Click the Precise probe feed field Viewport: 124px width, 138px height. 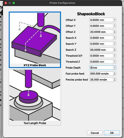[x=101, y=80]
